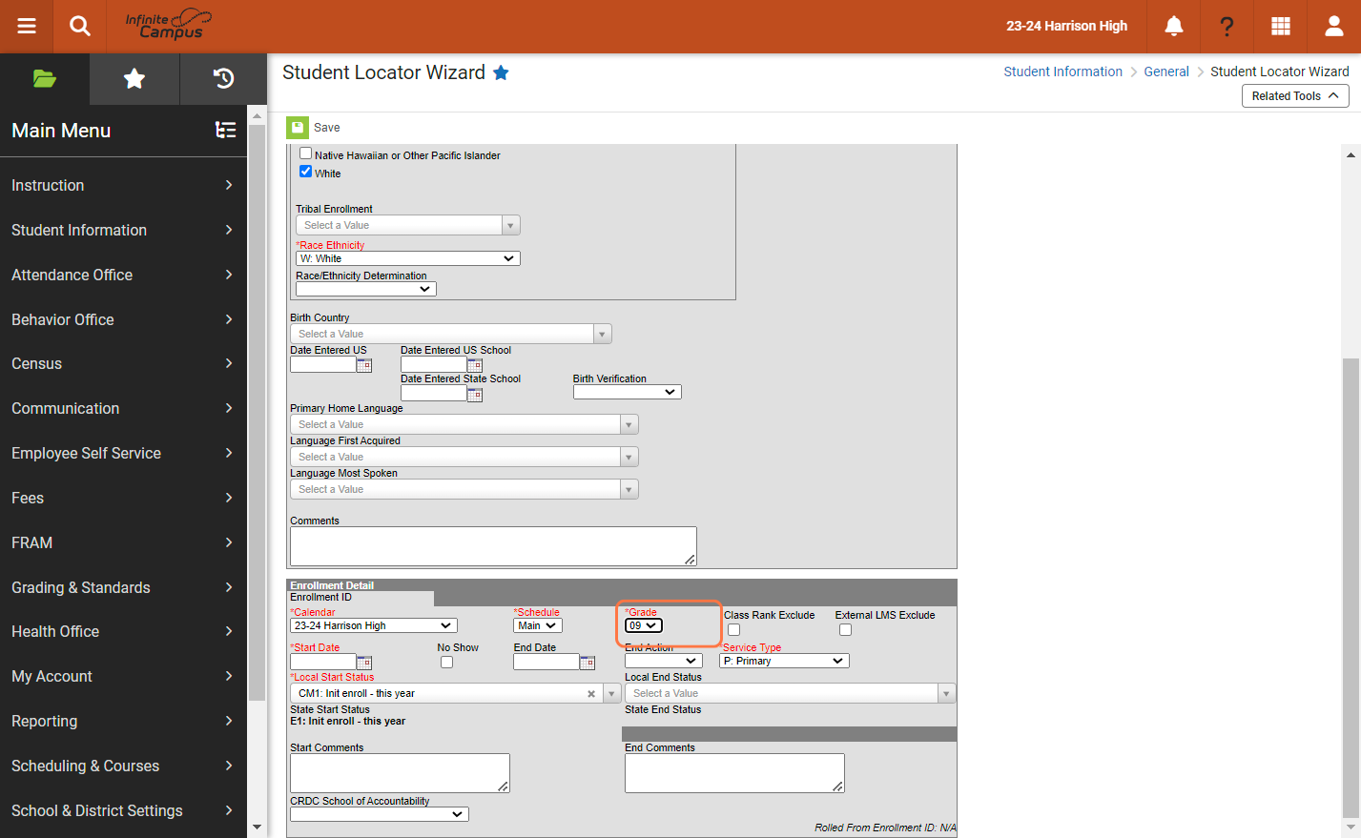Uncheck the White race checkbox
1361x838 pixels.
(306, 172)
